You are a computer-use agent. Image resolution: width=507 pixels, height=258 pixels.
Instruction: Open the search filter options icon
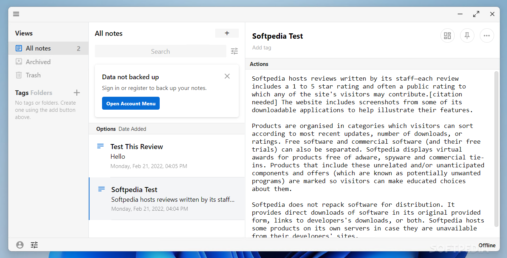pyautogui.click(x=234, y=51)
